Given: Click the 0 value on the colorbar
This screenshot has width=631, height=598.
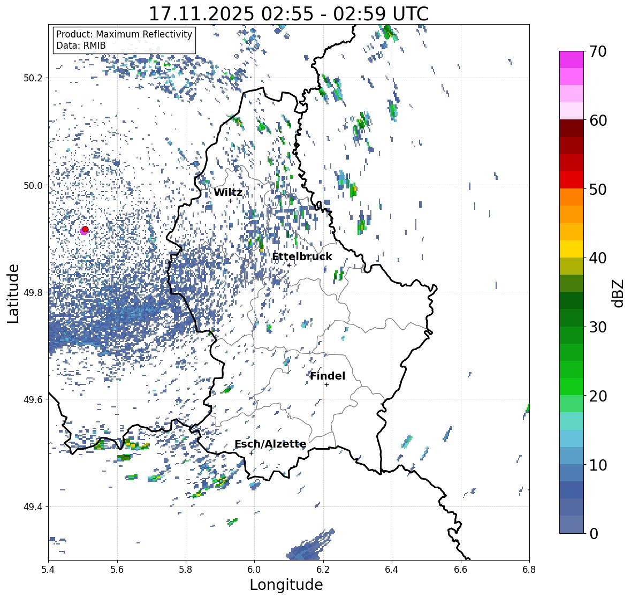Looking at the screenshot, I should click(593, 534).
